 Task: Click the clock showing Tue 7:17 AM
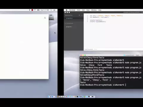(x=45, y=10)
